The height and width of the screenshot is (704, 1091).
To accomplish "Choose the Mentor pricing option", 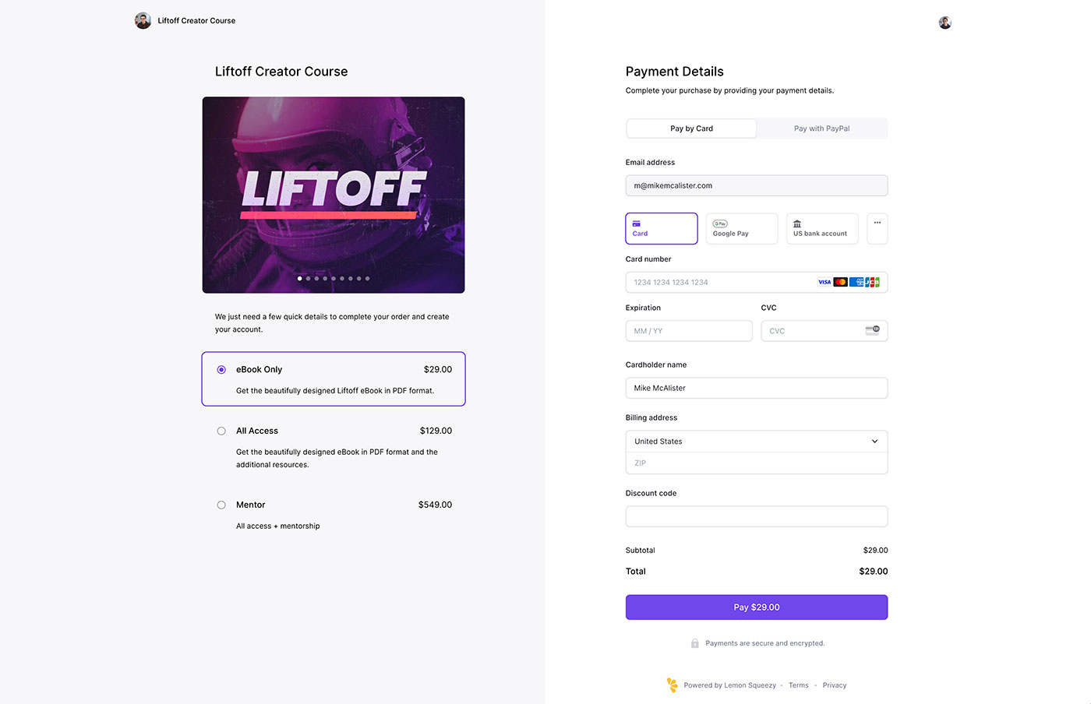I will coord(221,504).
